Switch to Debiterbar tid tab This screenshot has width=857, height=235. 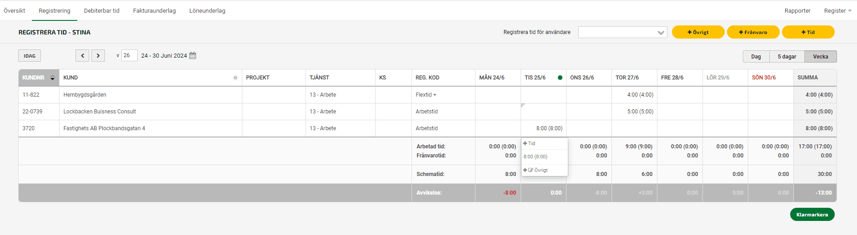(101, 10)
